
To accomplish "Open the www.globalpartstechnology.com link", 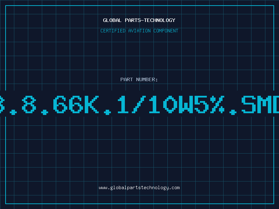I will tap(139, 188).
